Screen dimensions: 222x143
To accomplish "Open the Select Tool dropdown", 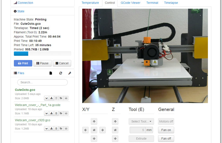I will (141, 121).
